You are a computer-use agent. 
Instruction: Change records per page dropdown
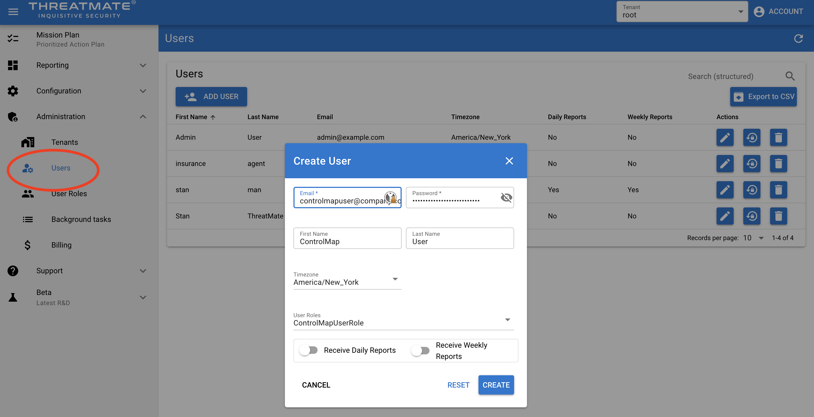click(x=753, y=238)
